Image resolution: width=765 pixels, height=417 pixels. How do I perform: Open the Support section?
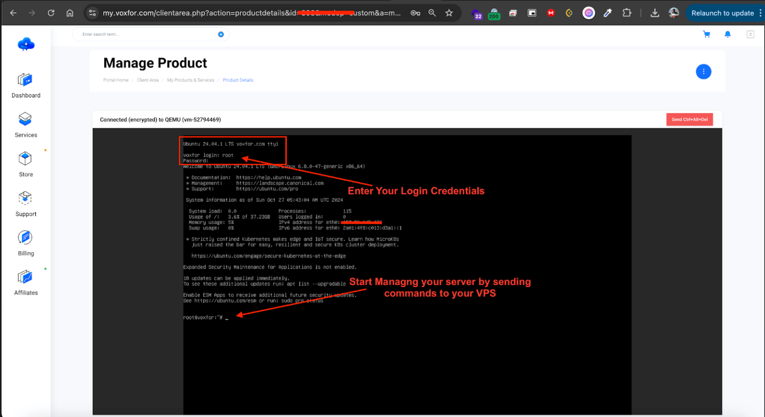25,205
